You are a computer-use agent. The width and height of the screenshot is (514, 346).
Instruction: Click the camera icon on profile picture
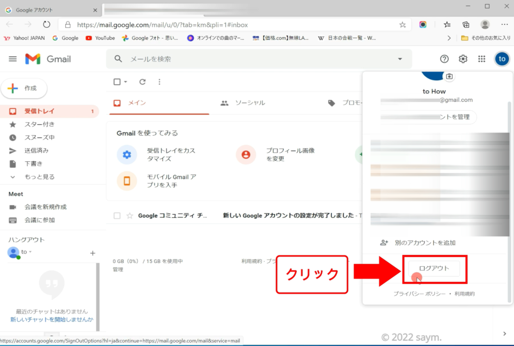449,76
